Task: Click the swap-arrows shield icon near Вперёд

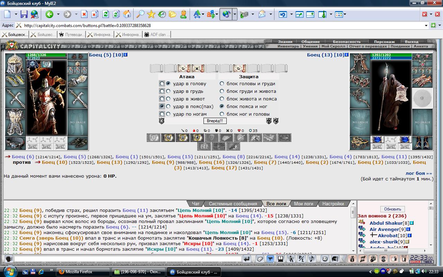Action: tap(269, 121)
